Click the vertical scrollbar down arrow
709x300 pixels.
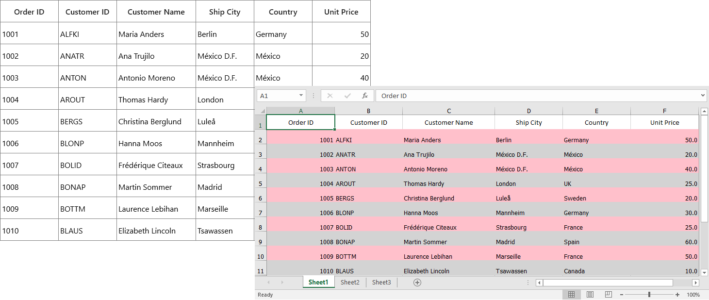point(704,272)
